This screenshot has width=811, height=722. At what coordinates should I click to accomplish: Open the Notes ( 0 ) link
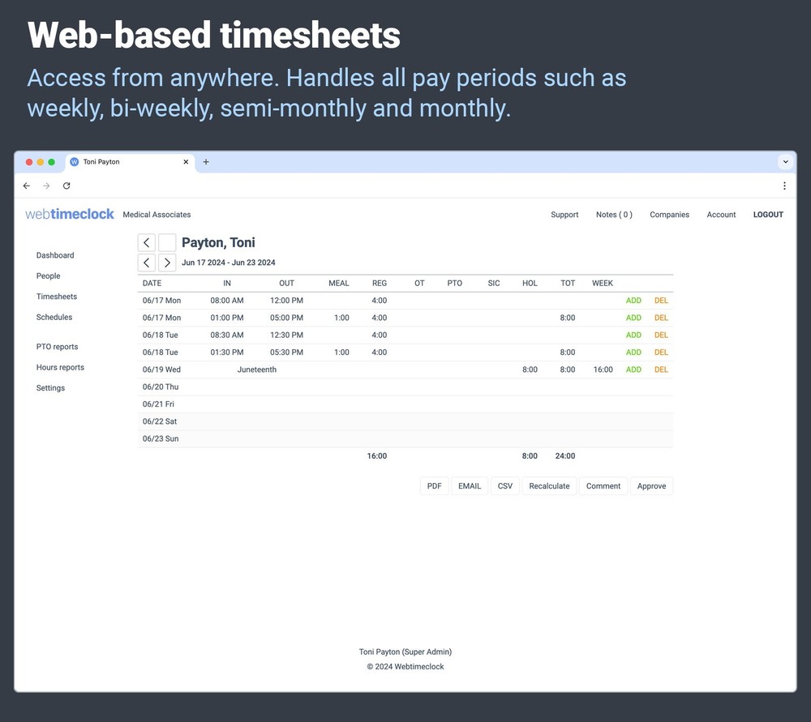[614, 215]
